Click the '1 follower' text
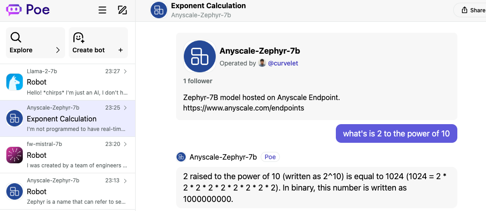The image size is (486, 211). pyautogui.click(x=198, y=81)
